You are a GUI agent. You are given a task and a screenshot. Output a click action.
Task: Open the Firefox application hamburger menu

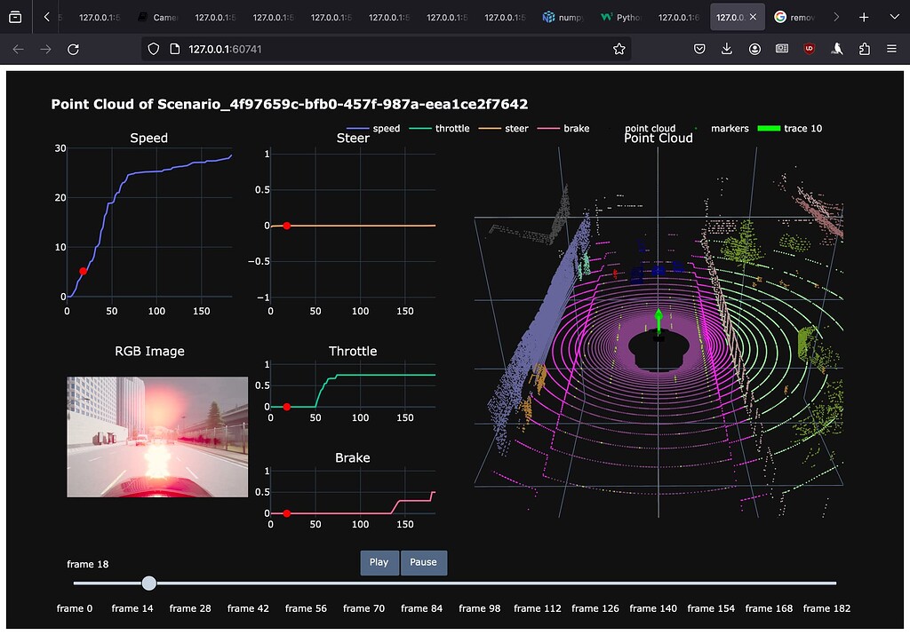[893, 50]
